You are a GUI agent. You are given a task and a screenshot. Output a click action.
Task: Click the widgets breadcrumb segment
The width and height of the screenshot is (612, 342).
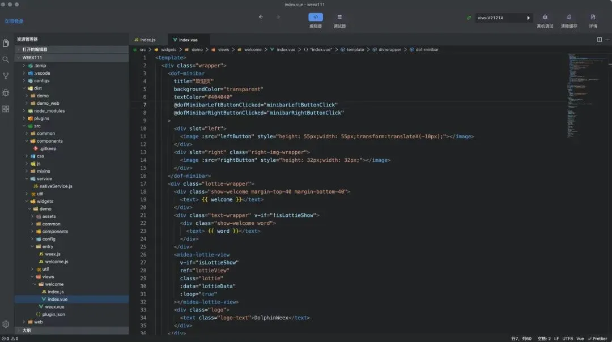click(x=169, y=49)
